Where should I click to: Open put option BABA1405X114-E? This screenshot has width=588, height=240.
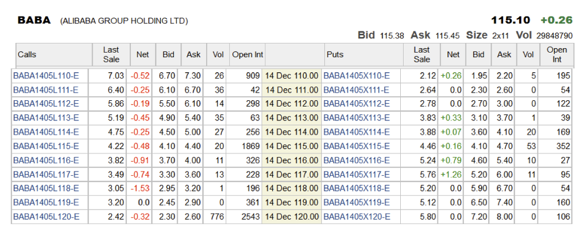[x=357, y=132]
